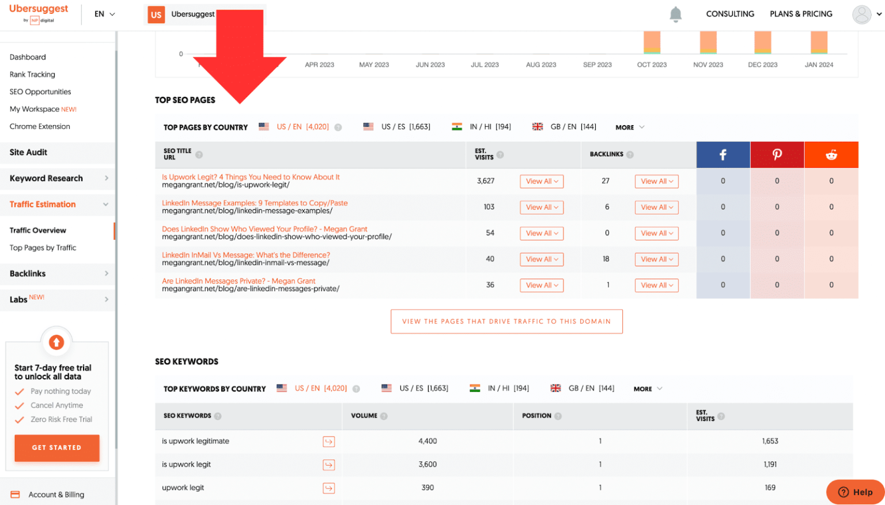Expand MORE countries in Top Pages
Image resolution: width=885 pixels, height=505 pixels.
coord(630,127)
